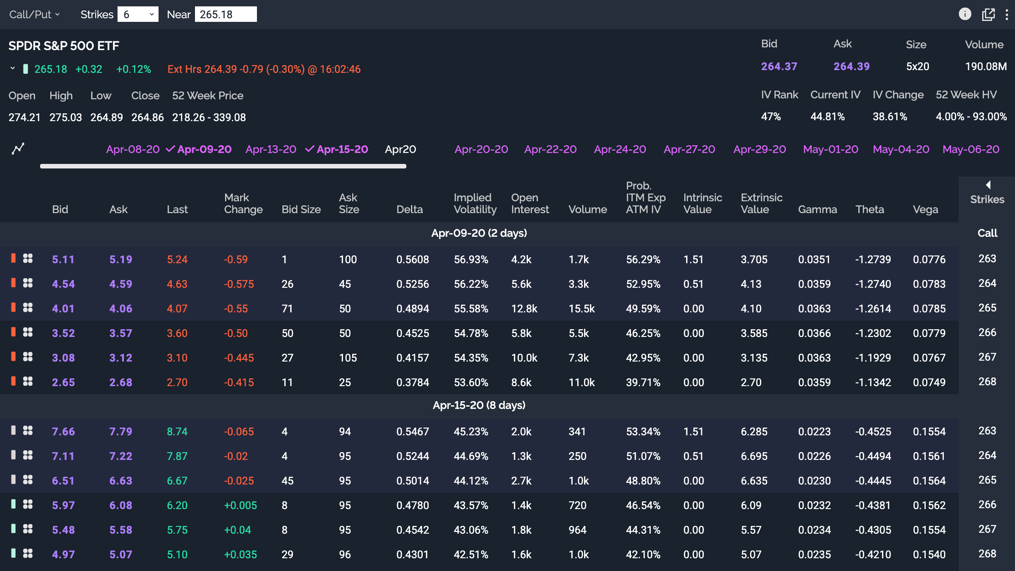Click the info icon at top right

[964, 14]
